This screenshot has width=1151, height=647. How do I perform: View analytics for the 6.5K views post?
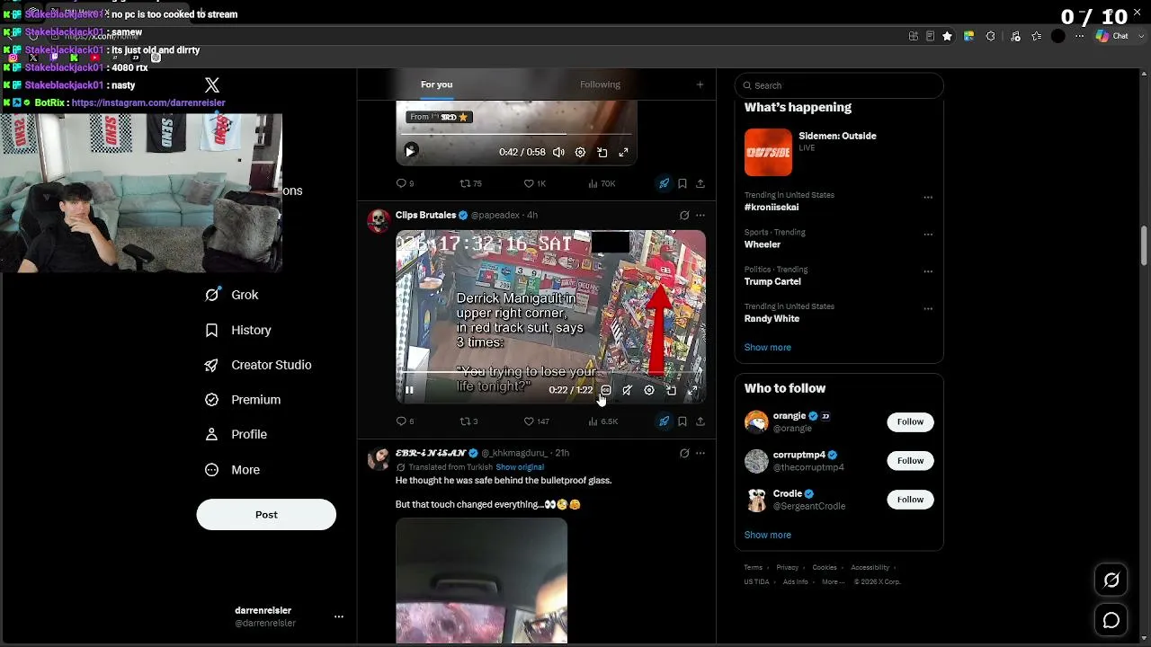[x=602, y=421]
